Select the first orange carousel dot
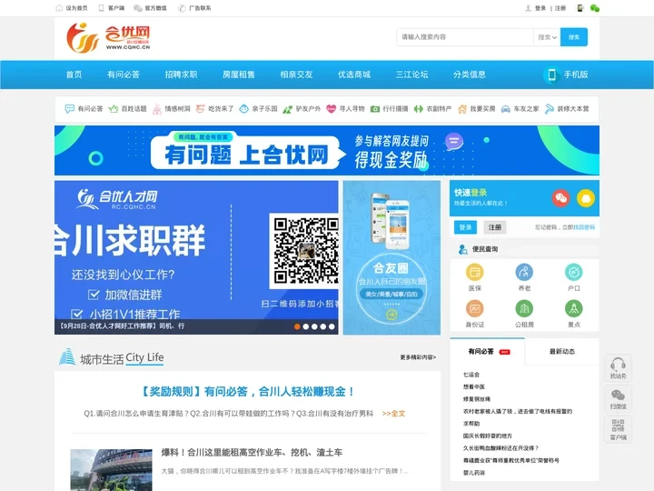The height and width of the screenshot is (491, 654). pos(297,326)
